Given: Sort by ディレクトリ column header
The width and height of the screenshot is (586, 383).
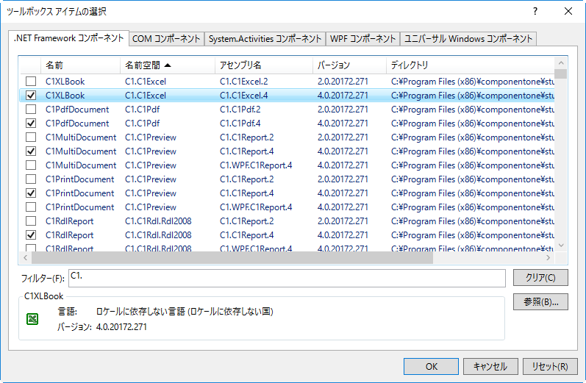Looking at the screenshot, I should click(470, 65).
